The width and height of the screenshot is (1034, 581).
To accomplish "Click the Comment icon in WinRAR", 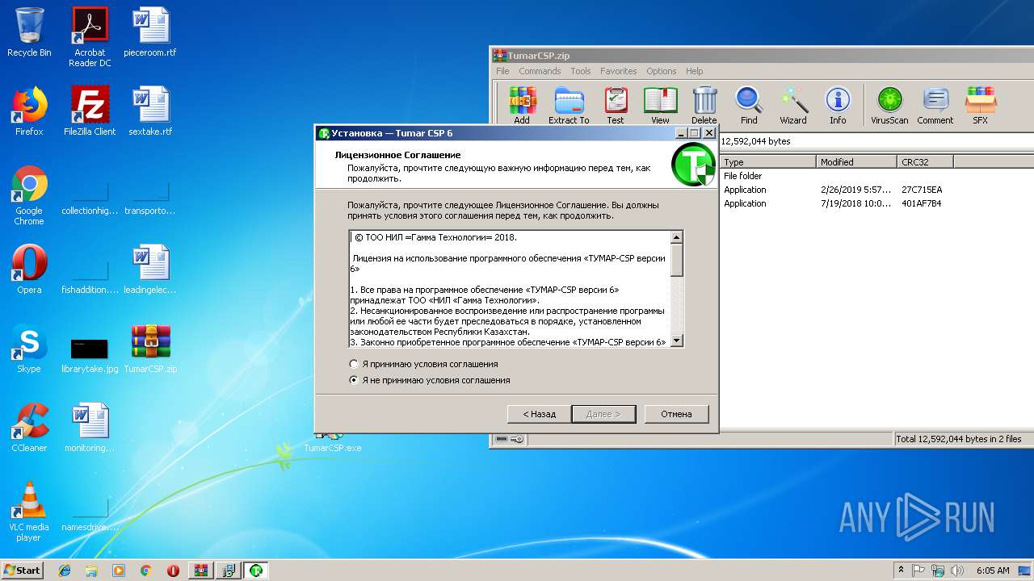I will click(x=935, y=106).
